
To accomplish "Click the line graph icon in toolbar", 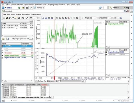I will (27, 18).
